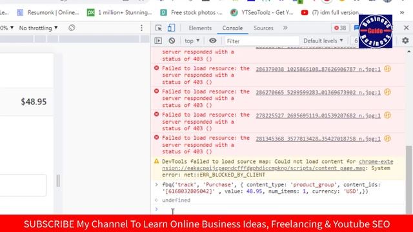Expand the hidden bookmarks overflow chevron
This screenshot has width=413, height=232.
[402, 12]
